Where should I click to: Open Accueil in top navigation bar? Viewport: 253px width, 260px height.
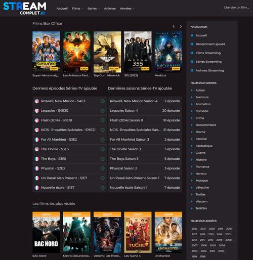[x=62, y=9]
